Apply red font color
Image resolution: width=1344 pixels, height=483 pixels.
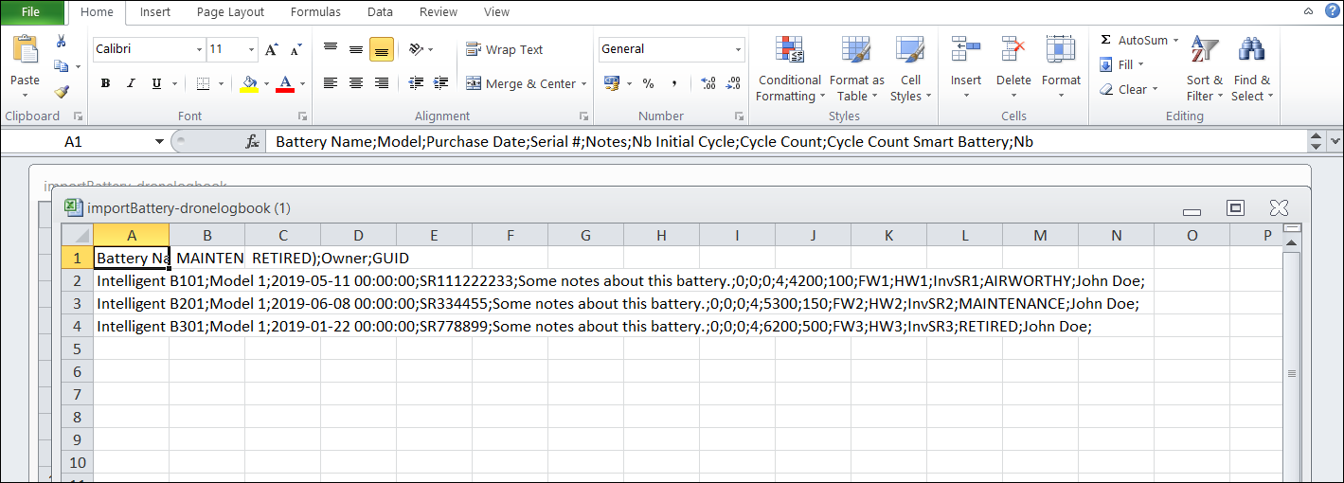pyautogui.click(x=285, y=83)
